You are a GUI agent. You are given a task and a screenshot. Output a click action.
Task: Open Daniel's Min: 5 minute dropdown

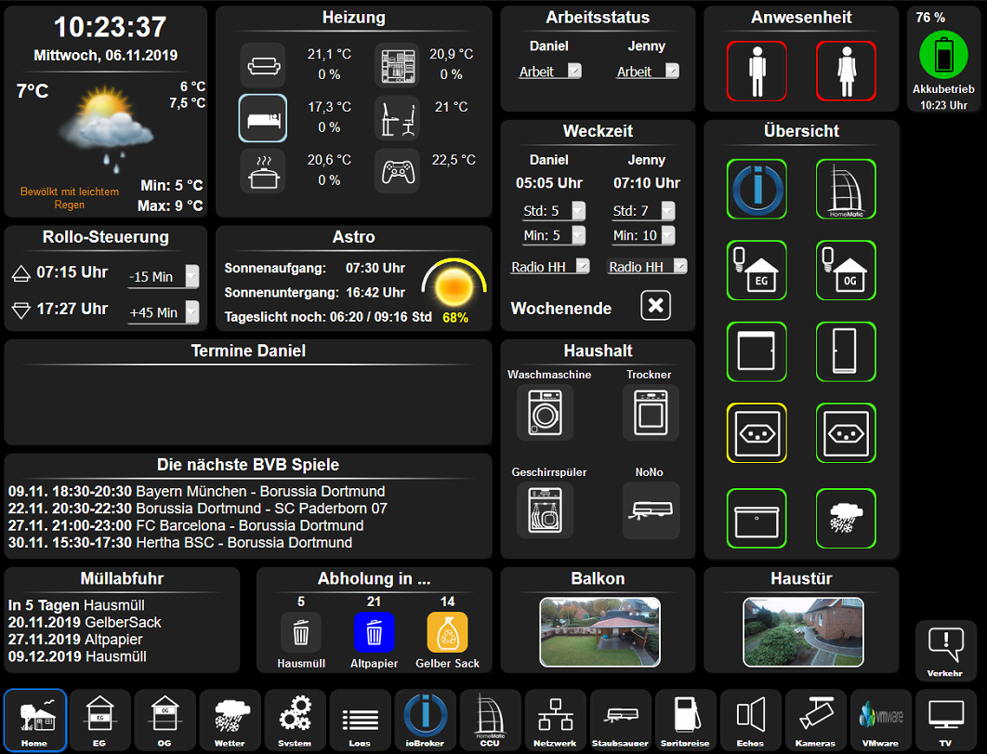(554, 235)
